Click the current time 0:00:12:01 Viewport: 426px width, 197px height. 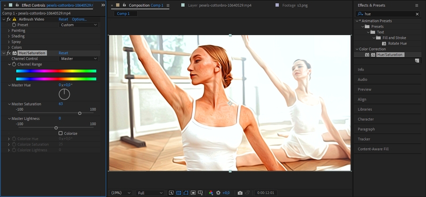266,193
